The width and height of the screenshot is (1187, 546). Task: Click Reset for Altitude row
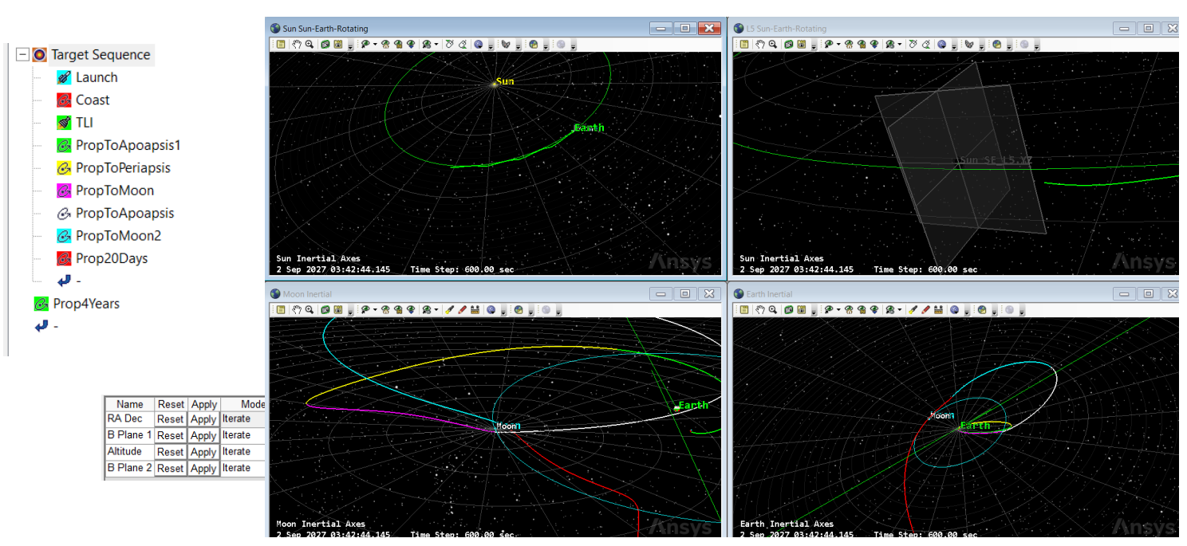[170, 452]
